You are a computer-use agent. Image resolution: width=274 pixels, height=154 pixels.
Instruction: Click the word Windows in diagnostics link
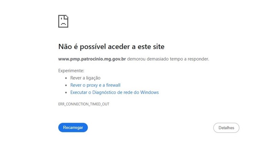point(149,92)
